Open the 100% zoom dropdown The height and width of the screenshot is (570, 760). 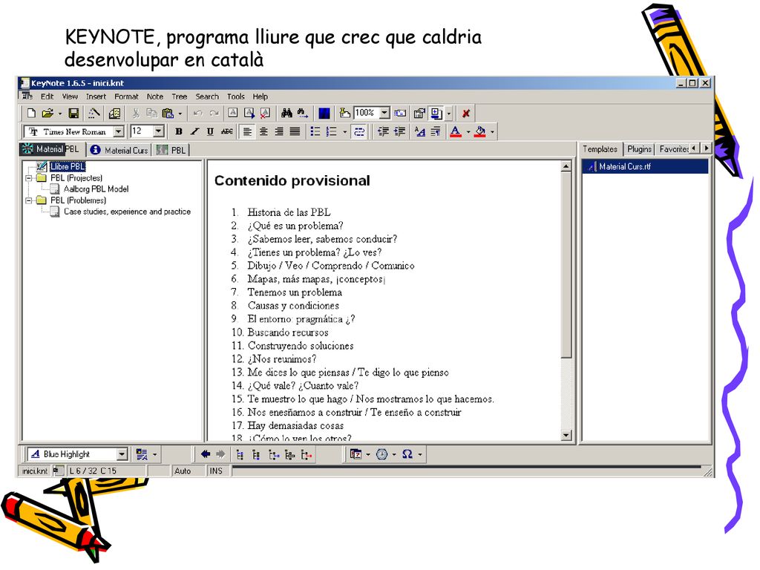(384, 113)
